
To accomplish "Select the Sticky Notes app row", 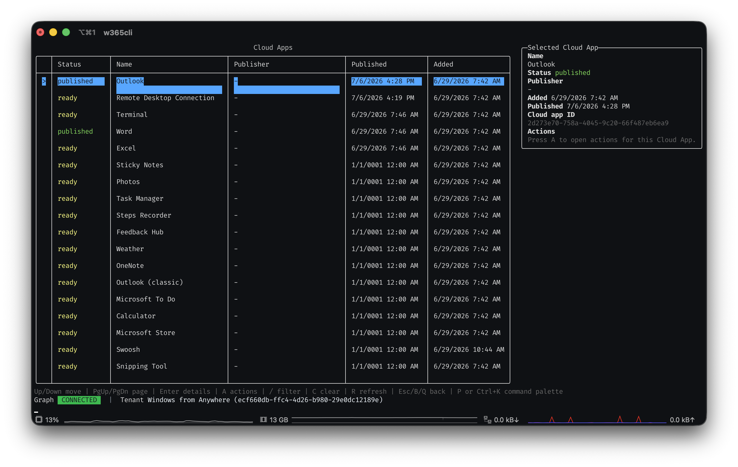I will coord(273,165).
